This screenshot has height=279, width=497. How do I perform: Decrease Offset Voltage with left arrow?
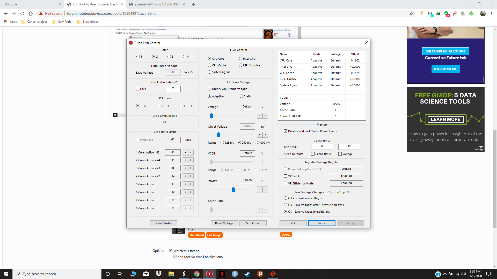(260, 135)
